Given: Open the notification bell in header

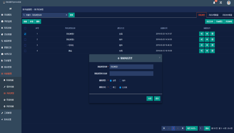Looking at the screenshot, I should (214, 3).
